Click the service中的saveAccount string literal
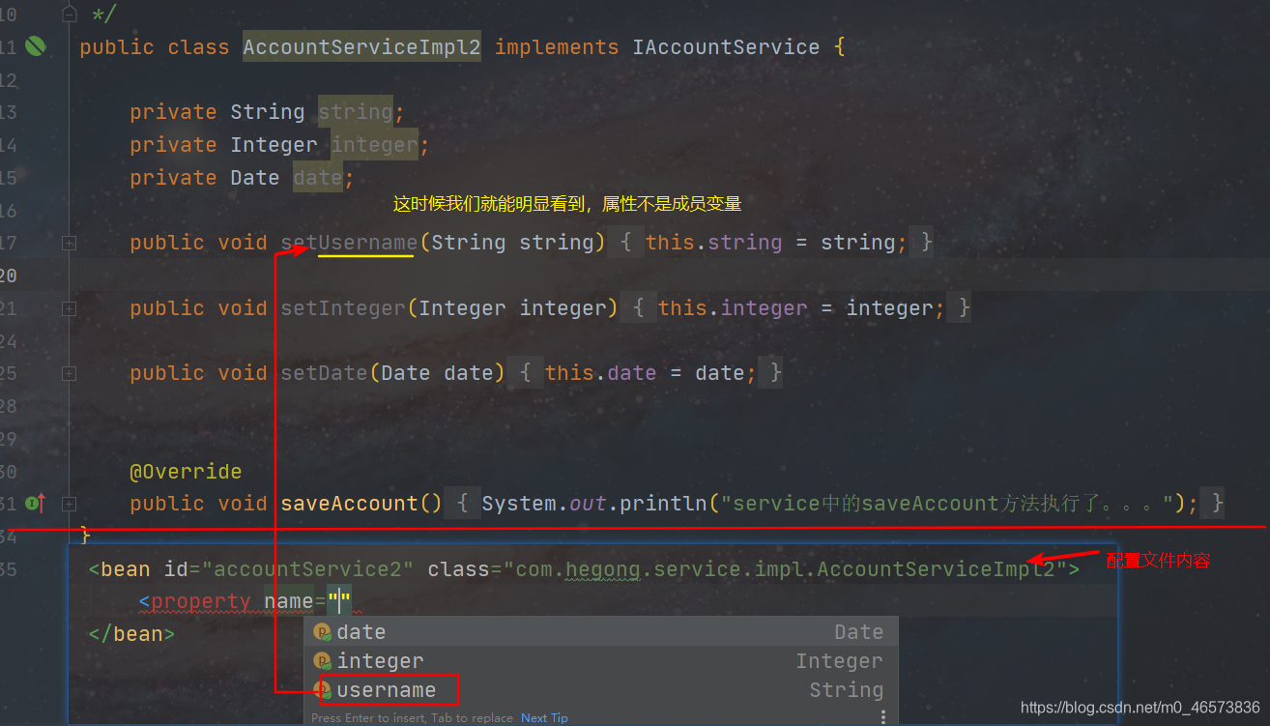This screenshot has height=726, width=1270. click(948, 504)
